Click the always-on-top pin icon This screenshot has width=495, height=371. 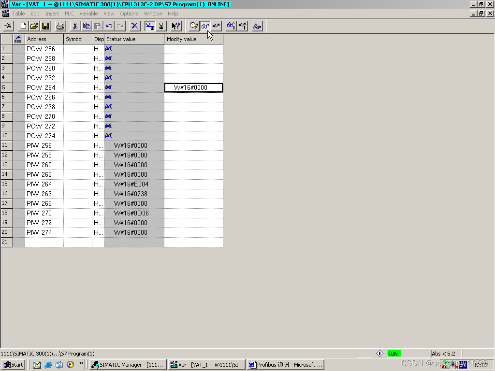pyautogui.click(x=8, y=26)
